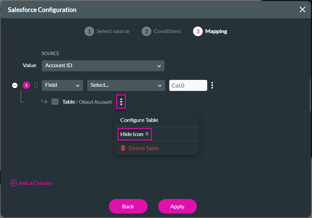Open the Field type dropdown
The height and width of the screenshot is (218, 312).
tap(62, 85)
